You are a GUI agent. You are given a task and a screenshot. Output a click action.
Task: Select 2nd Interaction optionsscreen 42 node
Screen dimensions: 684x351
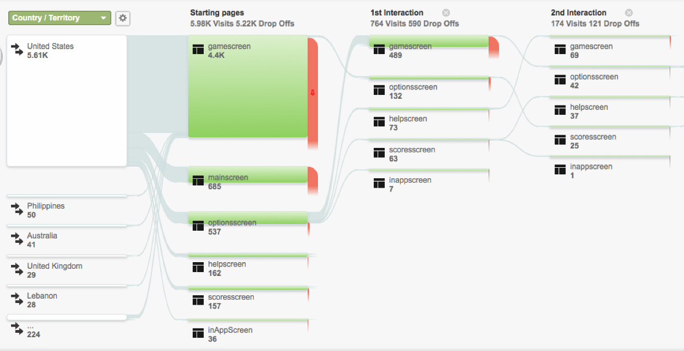[x=610, y=77]
